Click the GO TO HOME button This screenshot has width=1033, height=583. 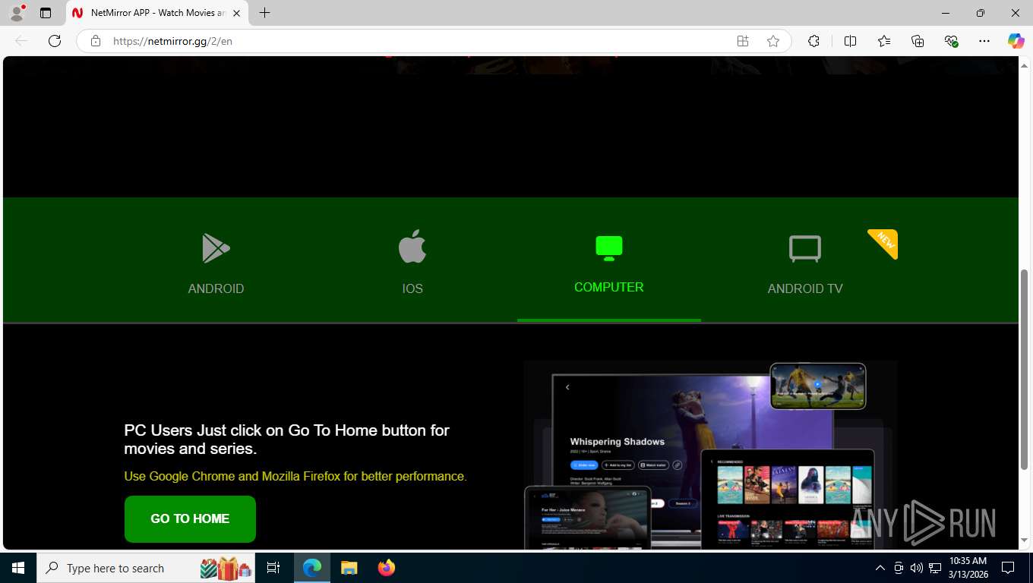pyautogui.click(x=190, y=519)
